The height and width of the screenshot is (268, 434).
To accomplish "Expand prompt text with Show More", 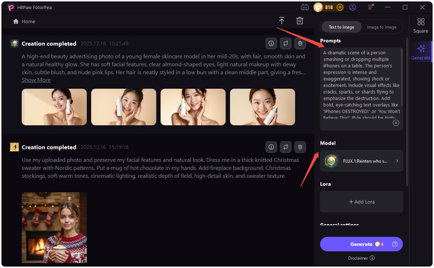I will tap(36, 80).
